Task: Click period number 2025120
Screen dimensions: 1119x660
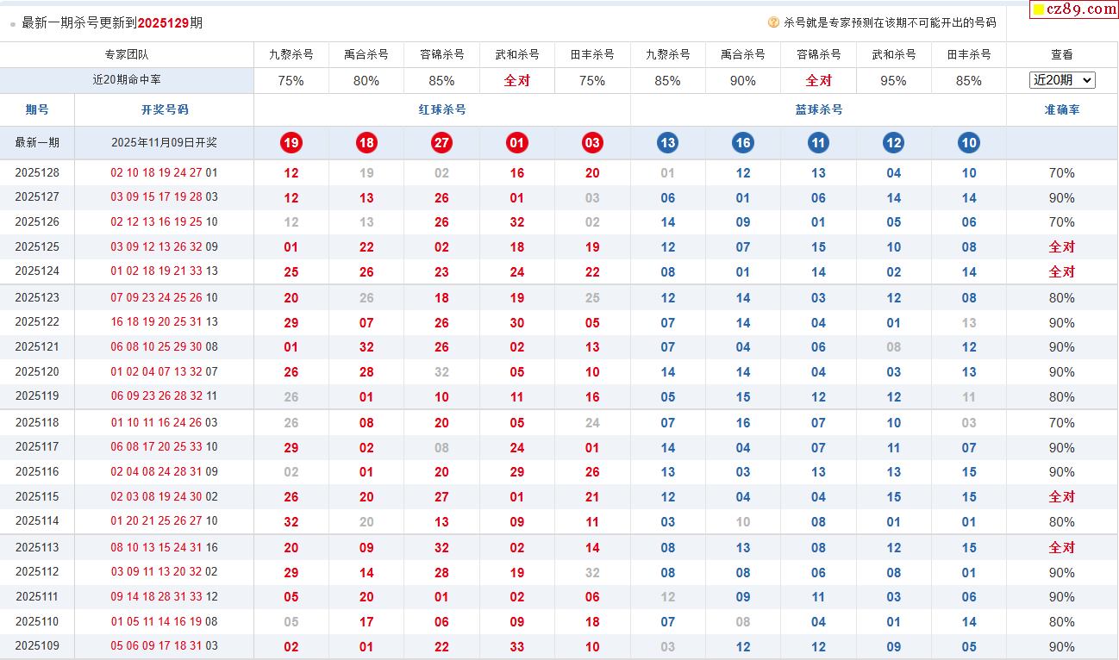Action: pos(37,371)
